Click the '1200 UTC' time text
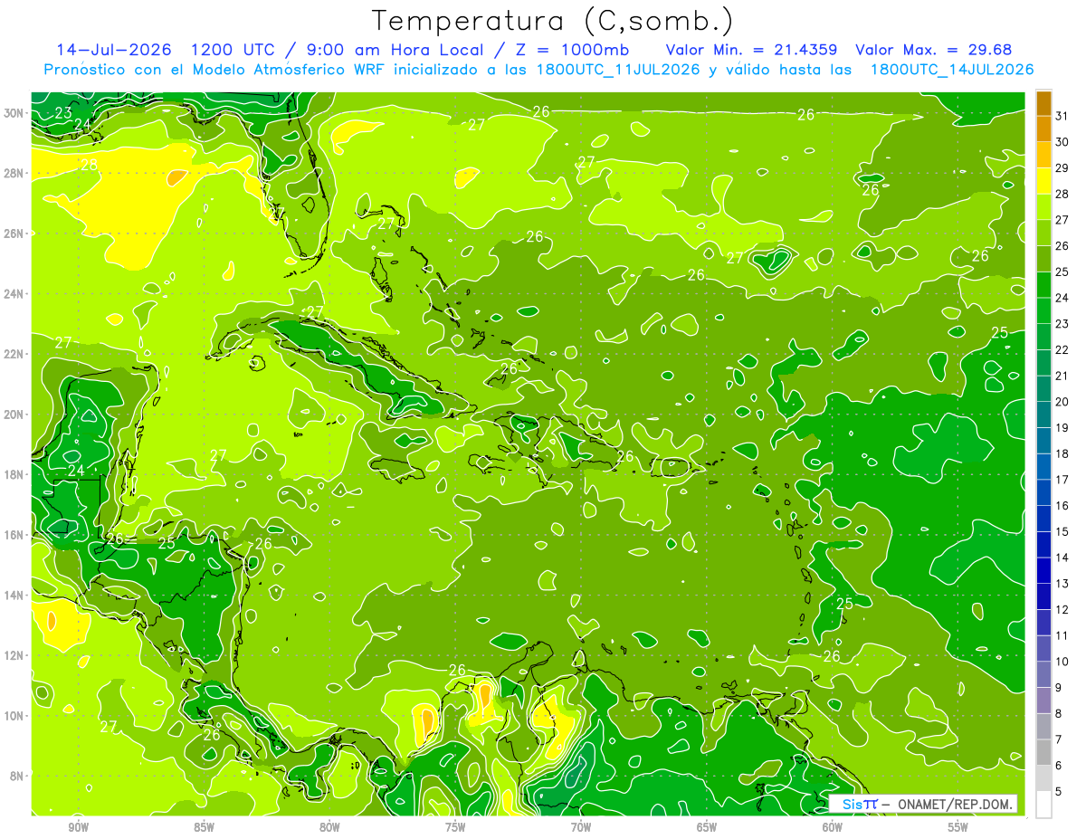The height and width of the screenshot is (839, 1086). click(234, 50)
